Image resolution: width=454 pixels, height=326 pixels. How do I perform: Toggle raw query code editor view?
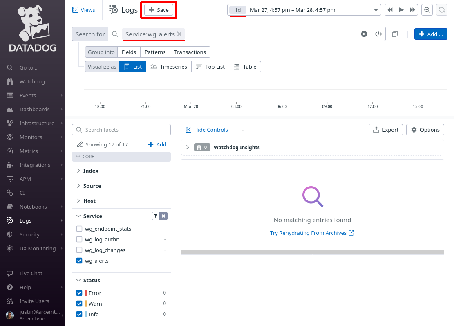coord(378,34)
